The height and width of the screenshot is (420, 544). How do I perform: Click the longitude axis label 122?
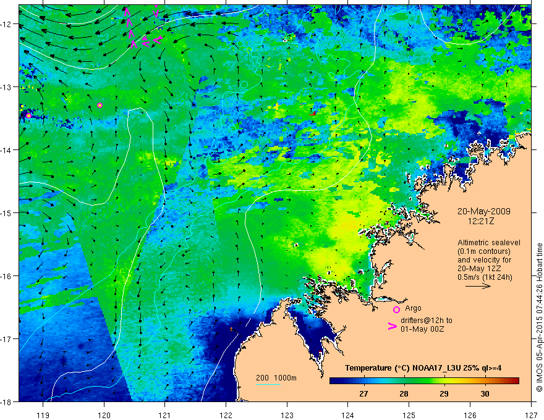click(x=226, y=416)
